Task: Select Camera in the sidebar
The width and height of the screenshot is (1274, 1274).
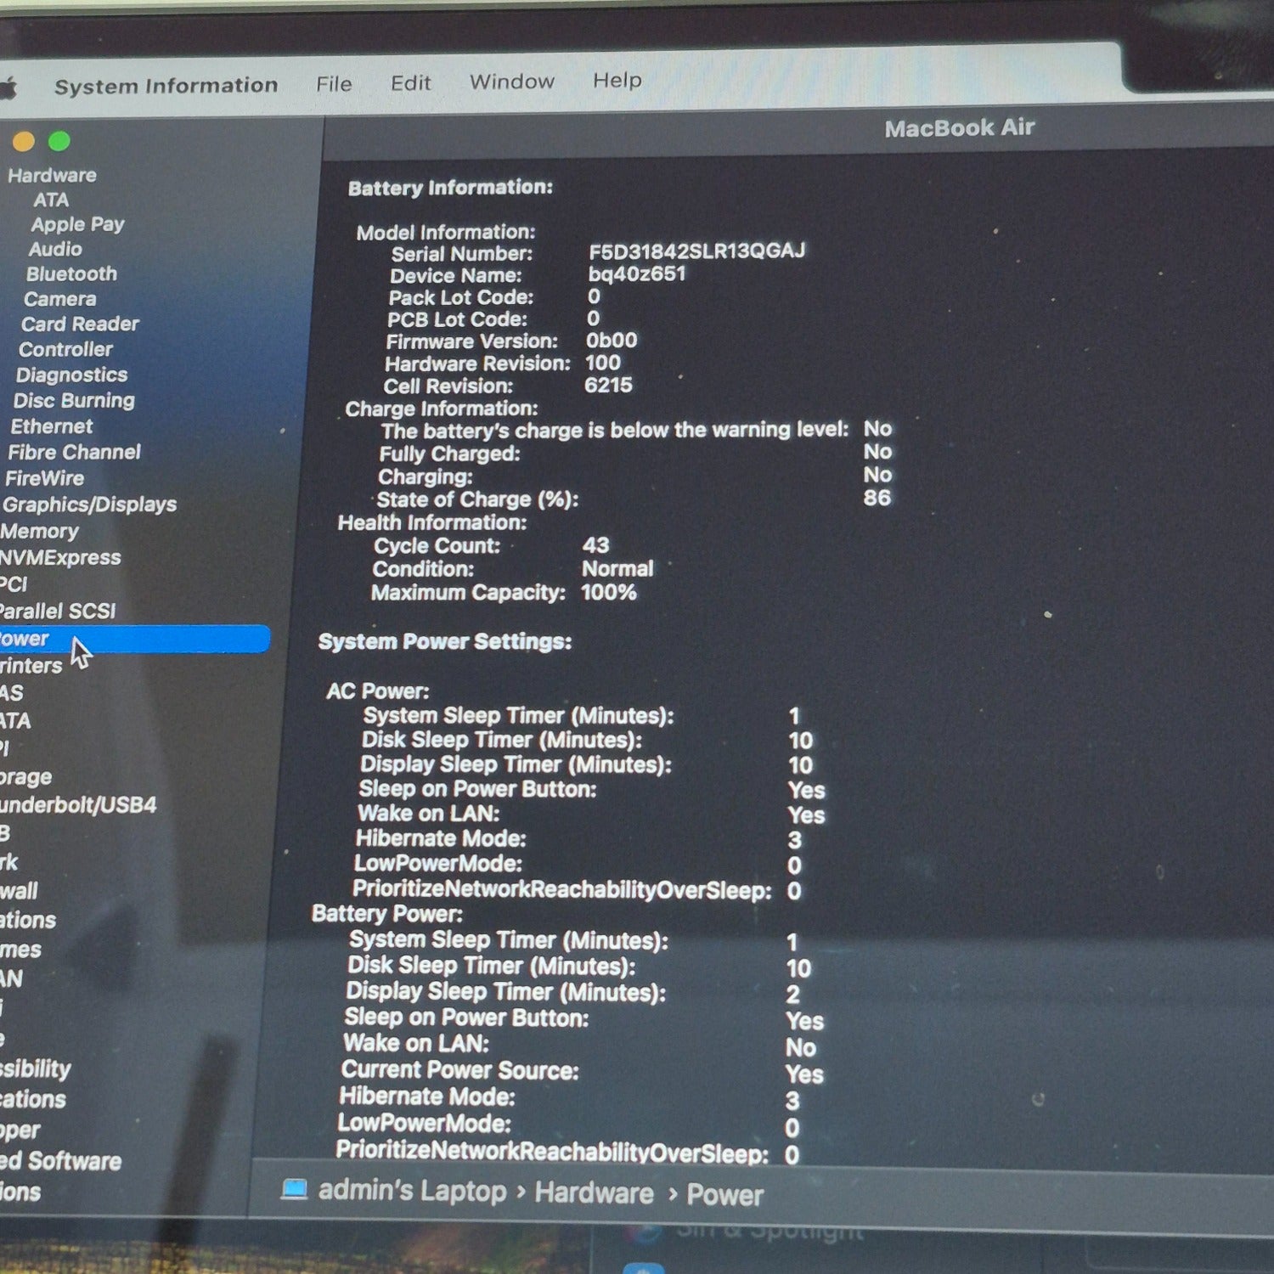Action: tap(59, 299)
